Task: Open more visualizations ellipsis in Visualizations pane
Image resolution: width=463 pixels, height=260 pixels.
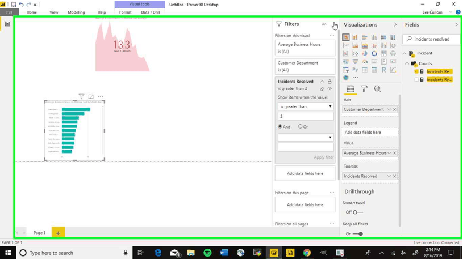Action: (x=355, y=78)
